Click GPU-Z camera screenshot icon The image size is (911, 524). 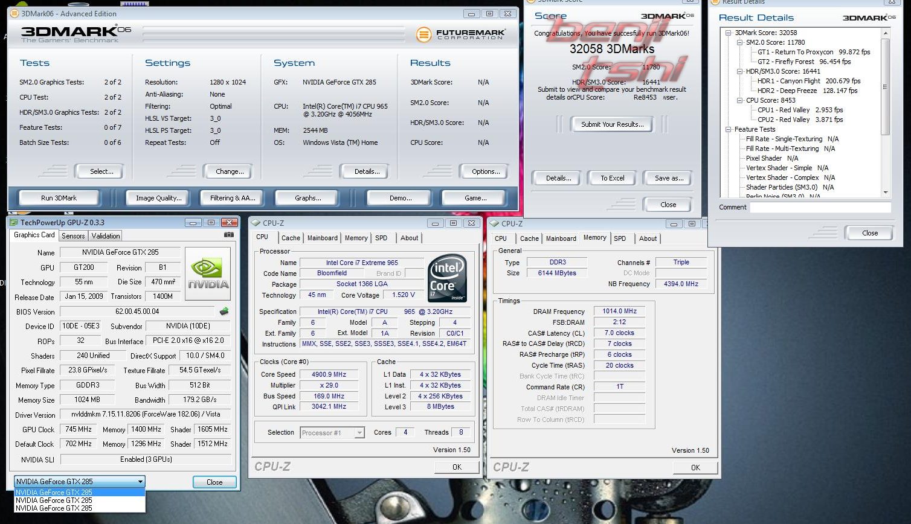pyautogui.click(x=229, y=234)
